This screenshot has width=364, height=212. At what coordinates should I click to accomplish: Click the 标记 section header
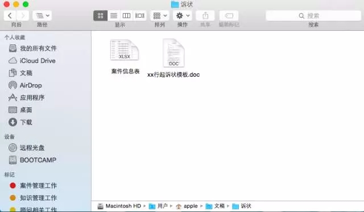point(10,174)
